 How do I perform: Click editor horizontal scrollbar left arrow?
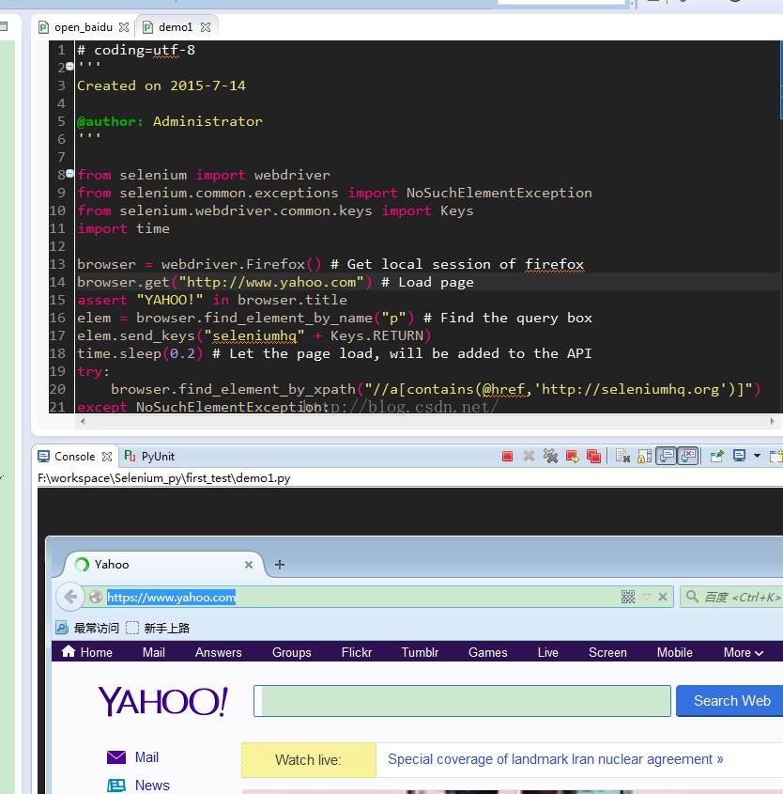(x=83, y=421)
